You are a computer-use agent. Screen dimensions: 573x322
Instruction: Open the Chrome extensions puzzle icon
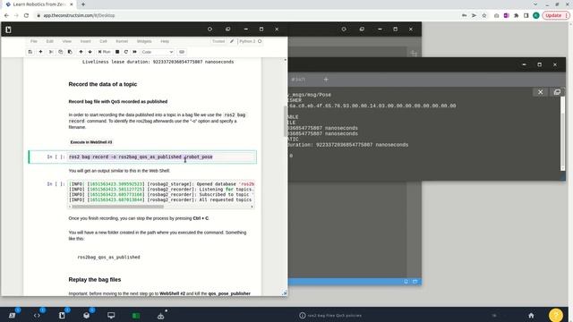[x=516, y=15]
